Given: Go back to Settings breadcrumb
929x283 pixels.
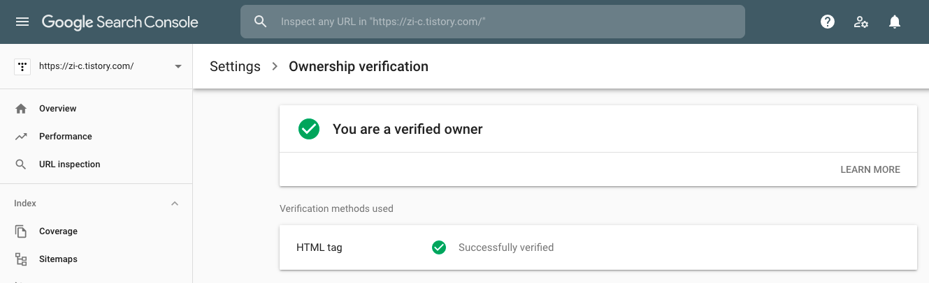Looking at the screenshot, I should (x=235, y=67).
